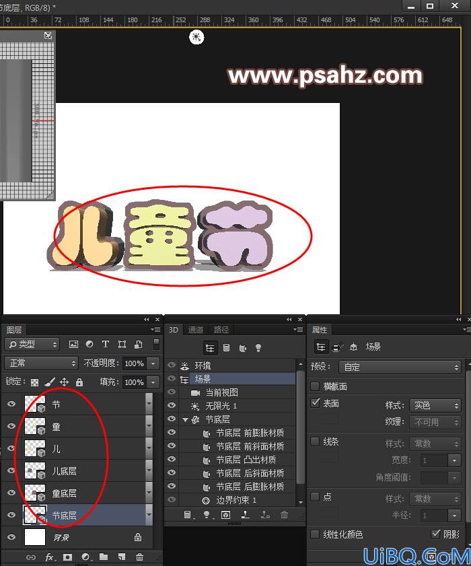Collapse the 节底层 tree node

pos(185,419)
